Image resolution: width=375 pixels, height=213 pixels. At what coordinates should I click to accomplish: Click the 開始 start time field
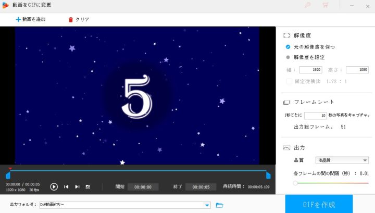tap(143, 187)
